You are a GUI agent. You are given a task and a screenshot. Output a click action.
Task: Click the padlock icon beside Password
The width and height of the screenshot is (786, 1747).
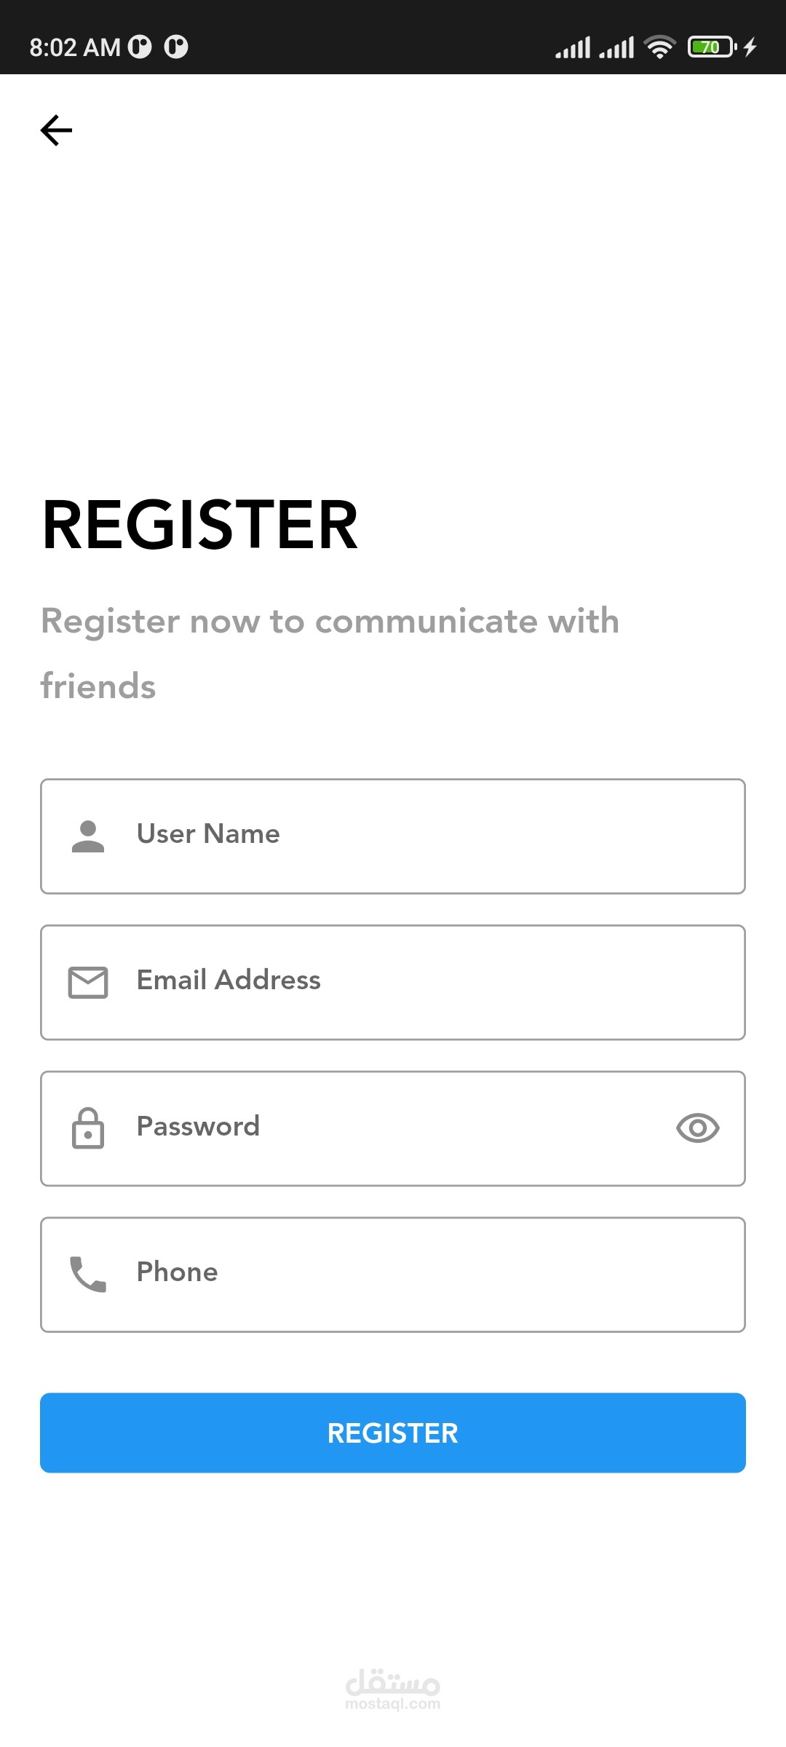[x=88, y=1128]
